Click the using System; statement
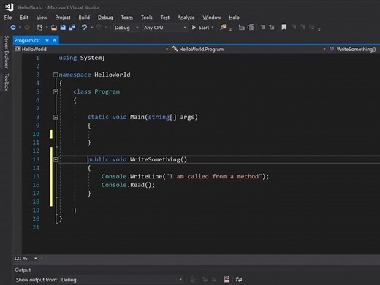 click(x=82, y=58)
